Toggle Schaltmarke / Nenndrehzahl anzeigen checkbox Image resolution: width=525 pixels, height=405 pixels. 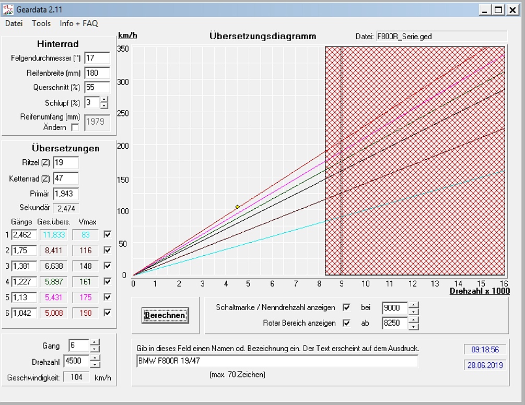click(x=346, y=307)
